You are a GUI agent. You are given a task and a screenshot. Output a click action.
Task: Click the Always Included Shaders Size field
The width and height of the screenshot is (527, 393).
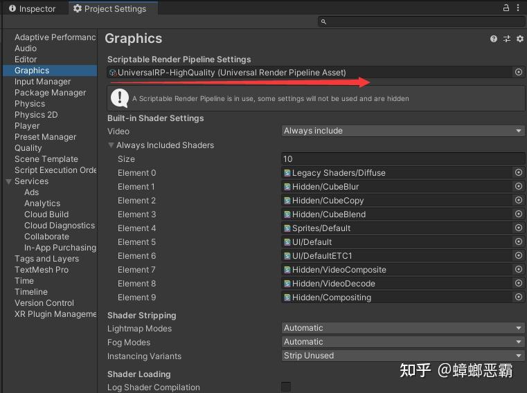pyautogui.click(x=402, y=159)
